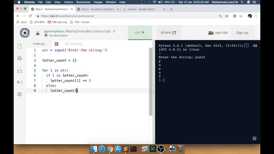The height and width of the screenshot is (154, 274).
Task: Click line 1 input statement code
Action: click(74, 50)
